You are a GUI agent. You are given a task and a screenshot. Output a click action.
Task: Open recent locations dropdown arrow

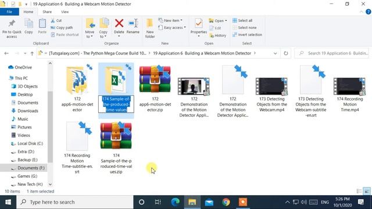25,53
